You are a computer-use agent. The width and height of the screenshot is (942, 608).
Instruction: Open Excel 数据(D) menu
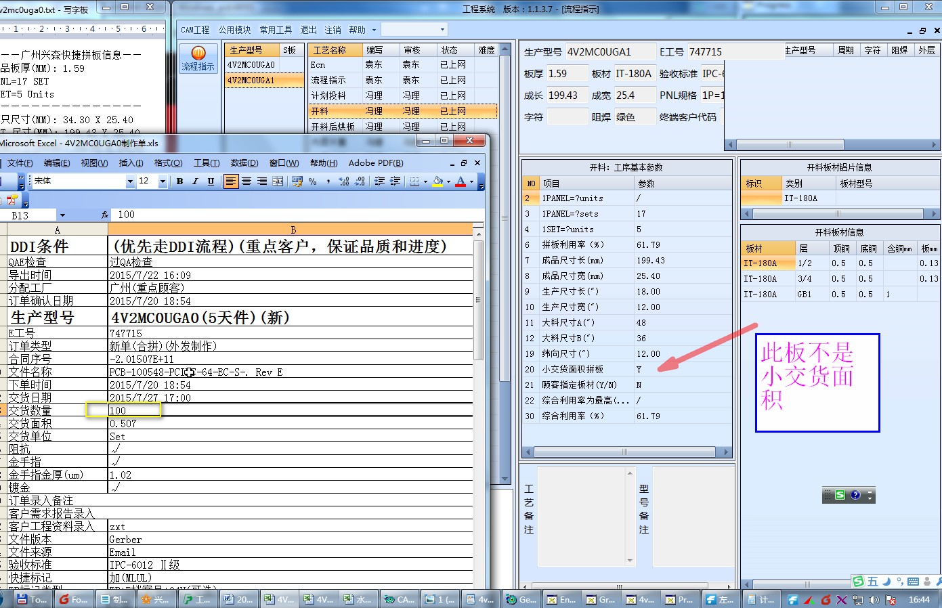click(244, 163)
